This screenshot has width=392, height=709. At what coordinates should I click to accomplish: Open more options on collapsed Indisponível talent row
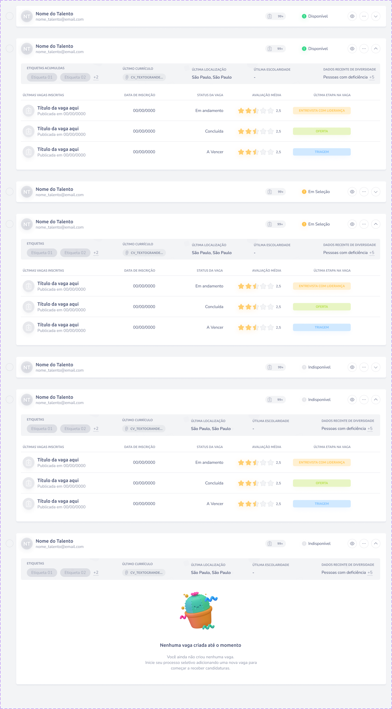(364, 367)
